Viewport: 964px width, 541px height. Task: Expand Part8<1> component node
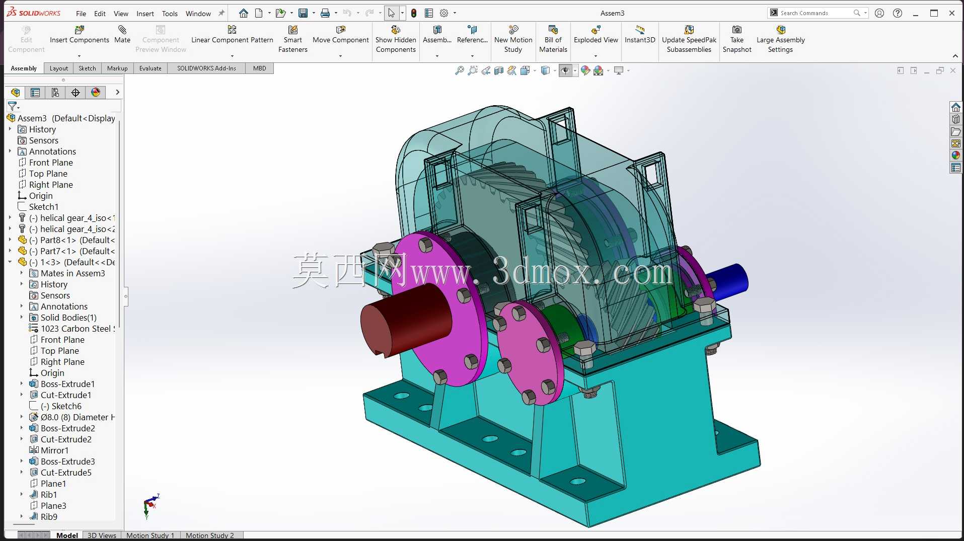pos(10,240)
